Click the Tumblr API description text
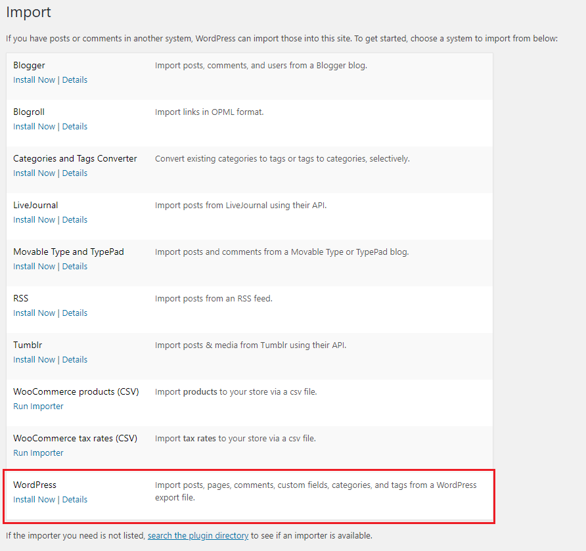Viewport: 586px width, 551px height. tap(251, 345)
